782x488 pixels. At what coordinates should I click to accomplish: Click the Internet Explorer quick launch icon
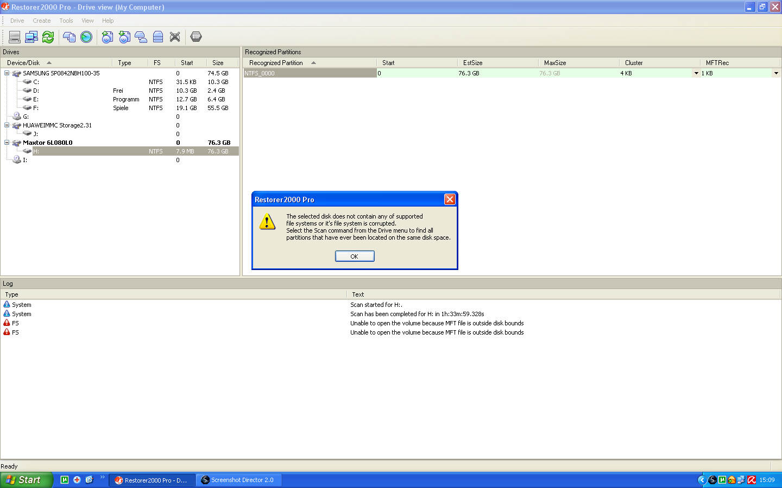coord(89,480)
